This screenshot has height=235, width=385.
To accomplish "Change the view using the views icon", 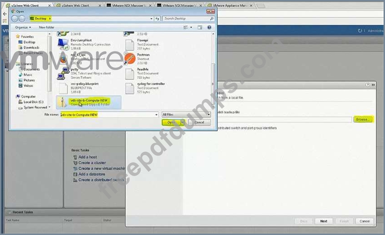I will 186,28.
